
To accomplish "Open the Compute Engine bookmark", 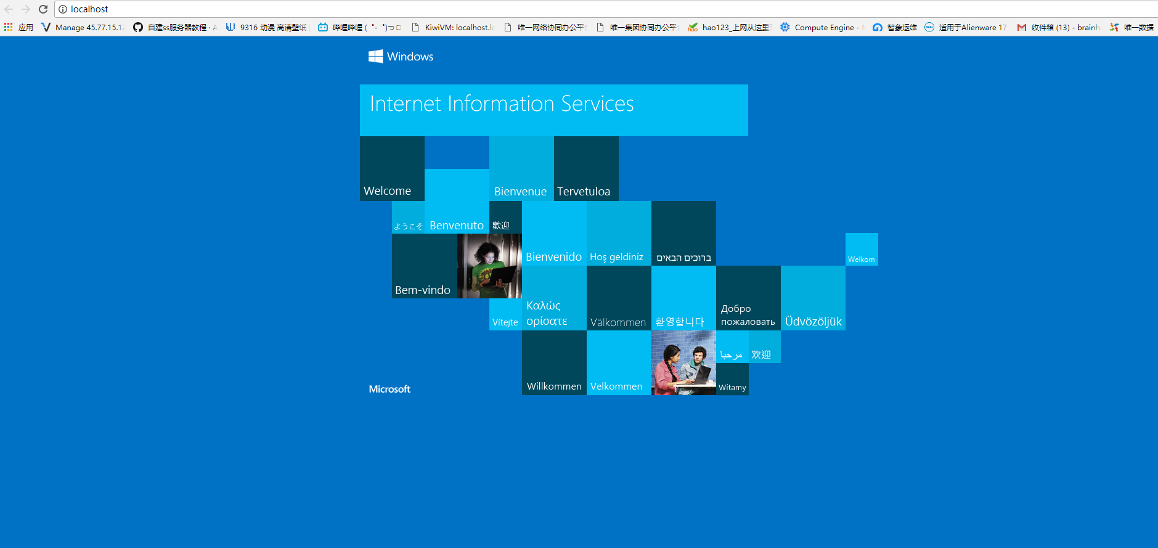I will pyautogui.click(x=822, y=27).
